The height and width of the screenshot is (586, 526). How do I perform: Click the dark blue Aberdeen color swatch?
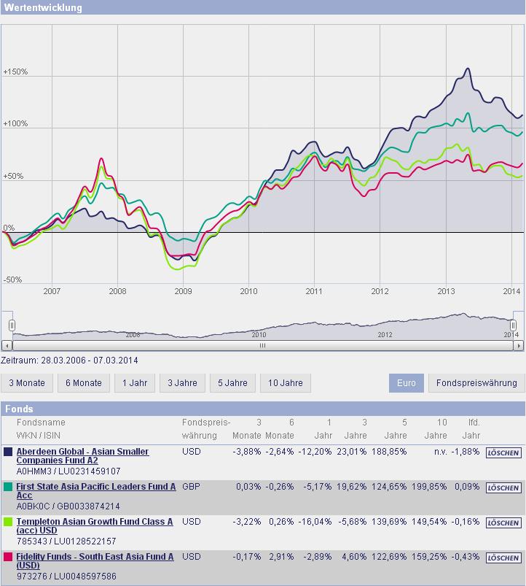[8, 452]
